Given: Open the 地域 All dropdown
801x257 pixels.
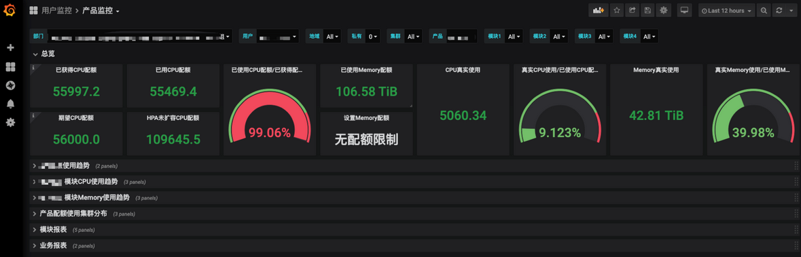Looking at the screenshot, I should click(x=332, y=36).
